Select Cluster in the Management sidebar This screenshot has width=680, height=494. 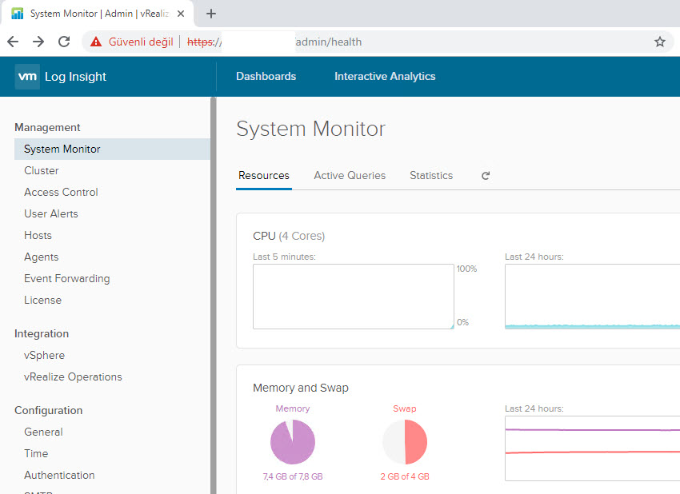[42, 170]
